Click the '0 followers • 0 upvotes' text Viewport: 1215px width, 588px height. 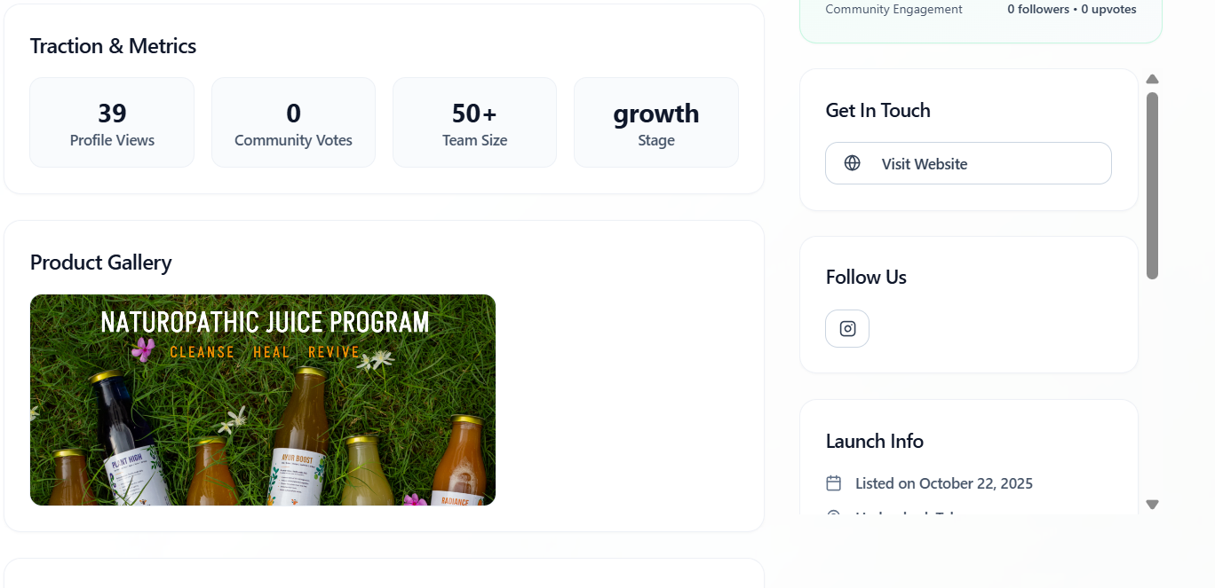click(x=1071, y=9)
